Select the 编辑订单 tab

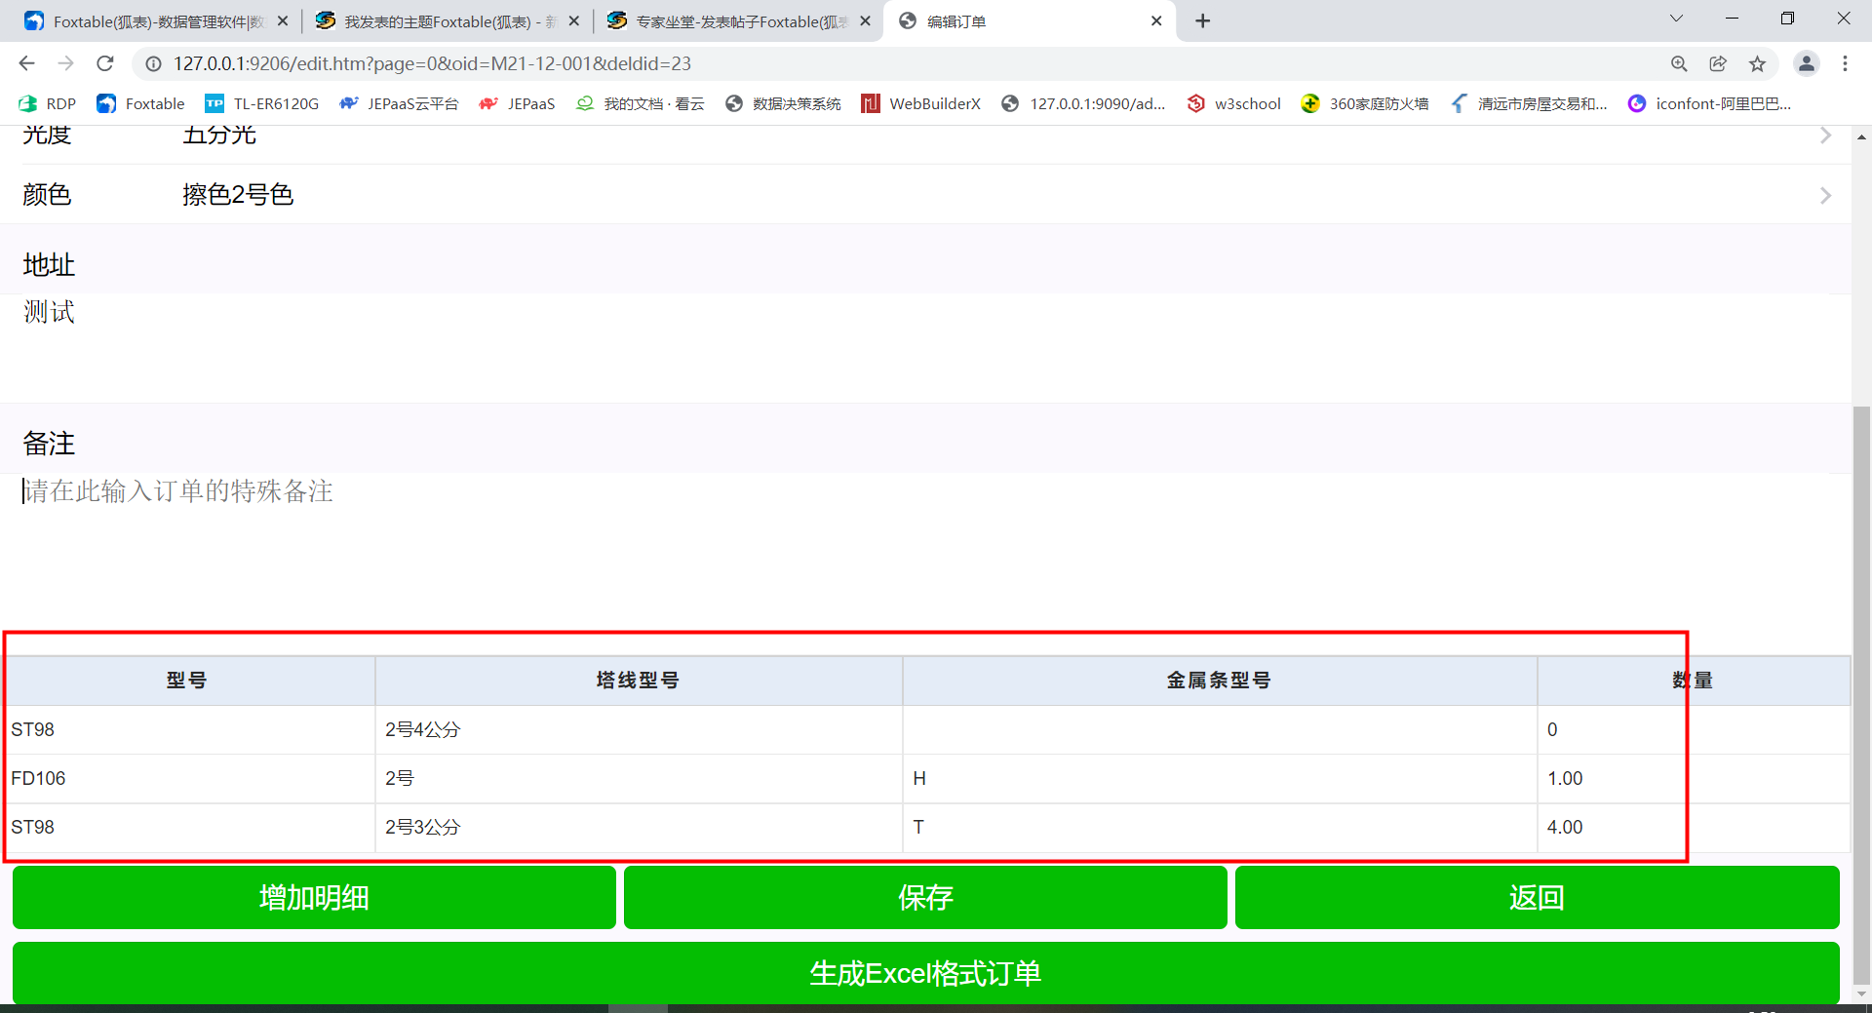pos(1029,20)
